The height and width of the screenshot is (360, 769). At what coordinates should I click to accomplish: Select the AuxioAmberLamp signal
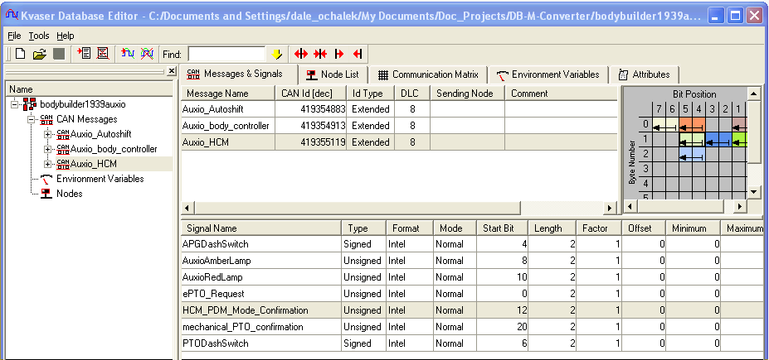[x=217, y=261]
